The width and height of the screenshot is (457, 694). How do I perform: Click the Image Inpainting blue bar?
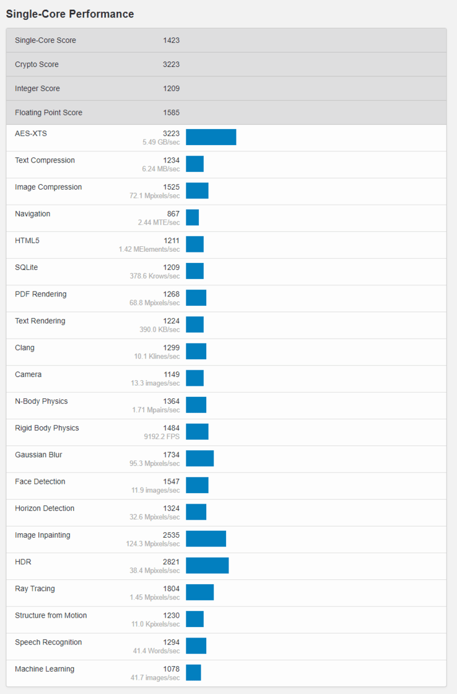pyautogui.click(x=206, y=538)
